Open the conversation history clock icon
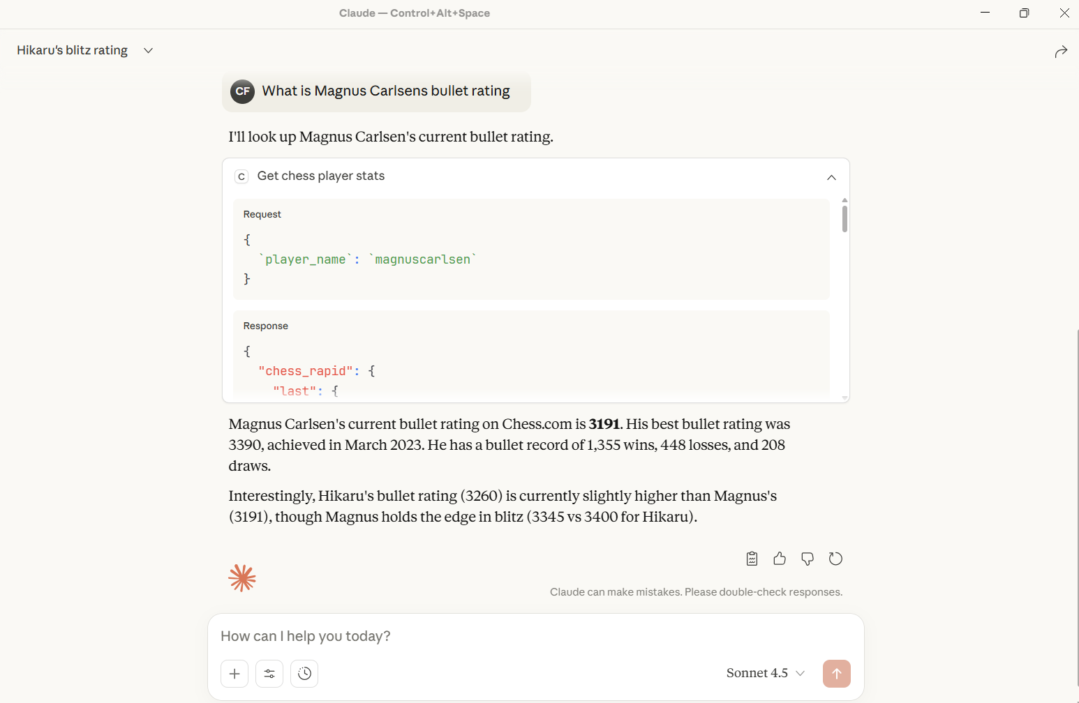Screen dimensions: 1079x703 point(304,673)
